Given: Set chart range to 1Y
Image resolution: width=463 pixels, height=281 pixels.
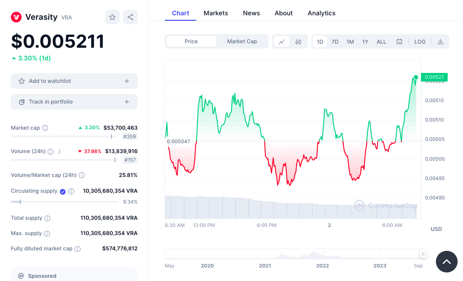Looking at the screenshot, I should (365, 41).
